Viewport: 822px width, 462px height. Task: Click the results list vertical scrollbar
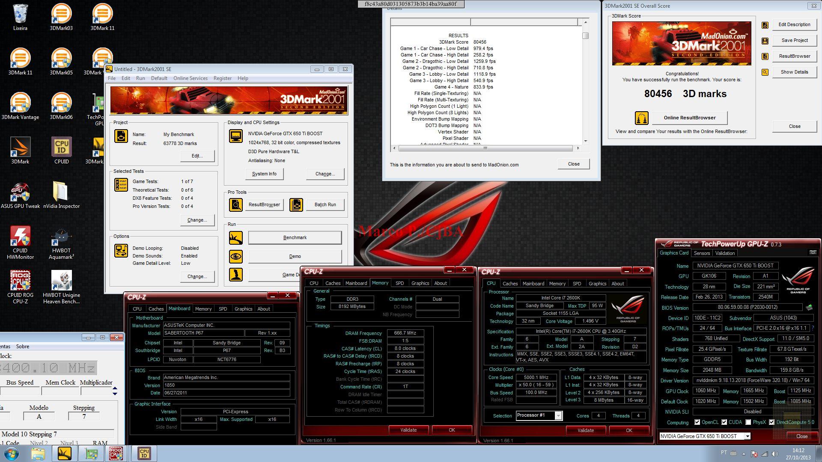(585, 81)
